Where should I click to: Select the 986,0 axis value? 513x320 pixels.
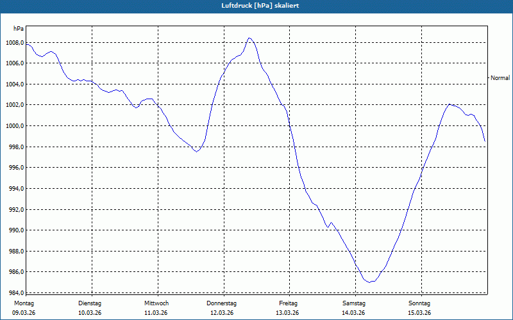tap(16, 272)
